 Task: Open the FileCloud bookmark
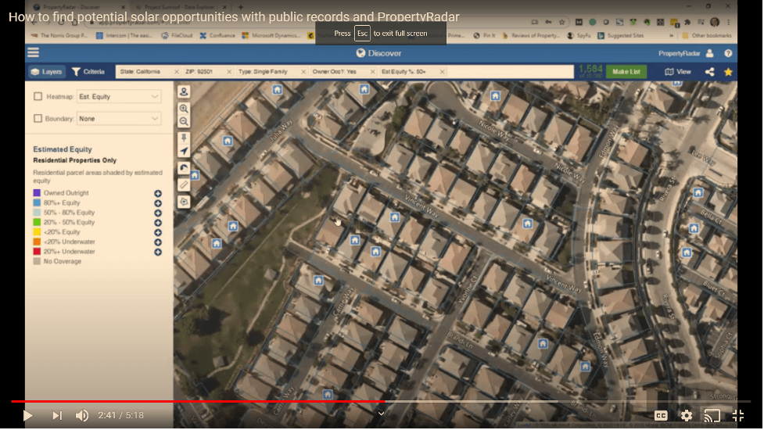tap(177, 35)
